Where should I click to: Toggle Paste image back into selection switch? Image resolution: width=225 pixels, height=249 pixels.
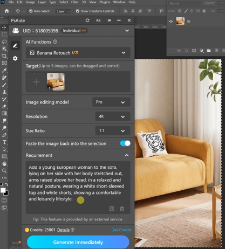(x=125, y=143)
